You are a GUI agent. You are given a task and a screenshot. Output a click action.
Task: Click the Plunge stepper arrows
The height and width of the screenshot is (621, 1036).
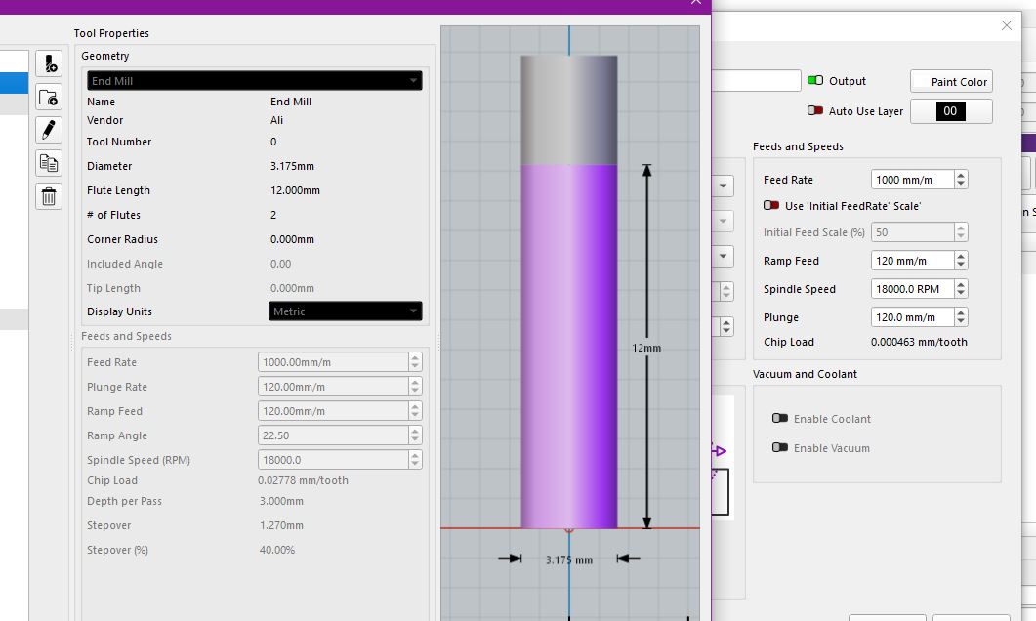click(961, 317)
